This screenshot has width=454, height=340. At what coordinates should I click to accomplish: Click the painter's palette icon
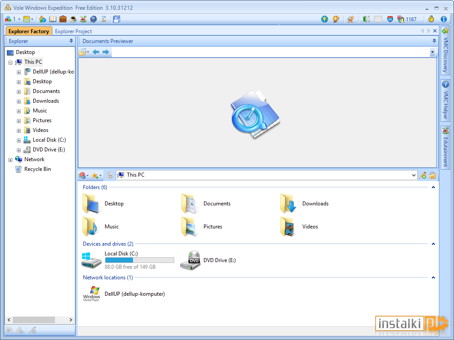pyautogui.click(x=336, y=19)
